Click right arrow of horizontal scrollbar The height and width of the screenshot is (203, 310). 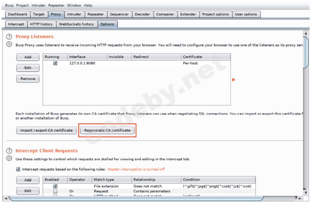click(x=300, y=198)
